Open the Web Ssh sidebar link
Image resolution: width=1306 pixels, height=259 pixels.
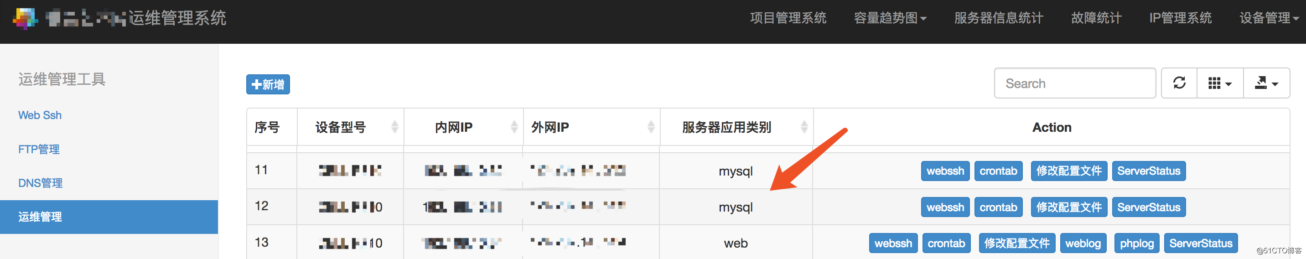coord(40,115)
